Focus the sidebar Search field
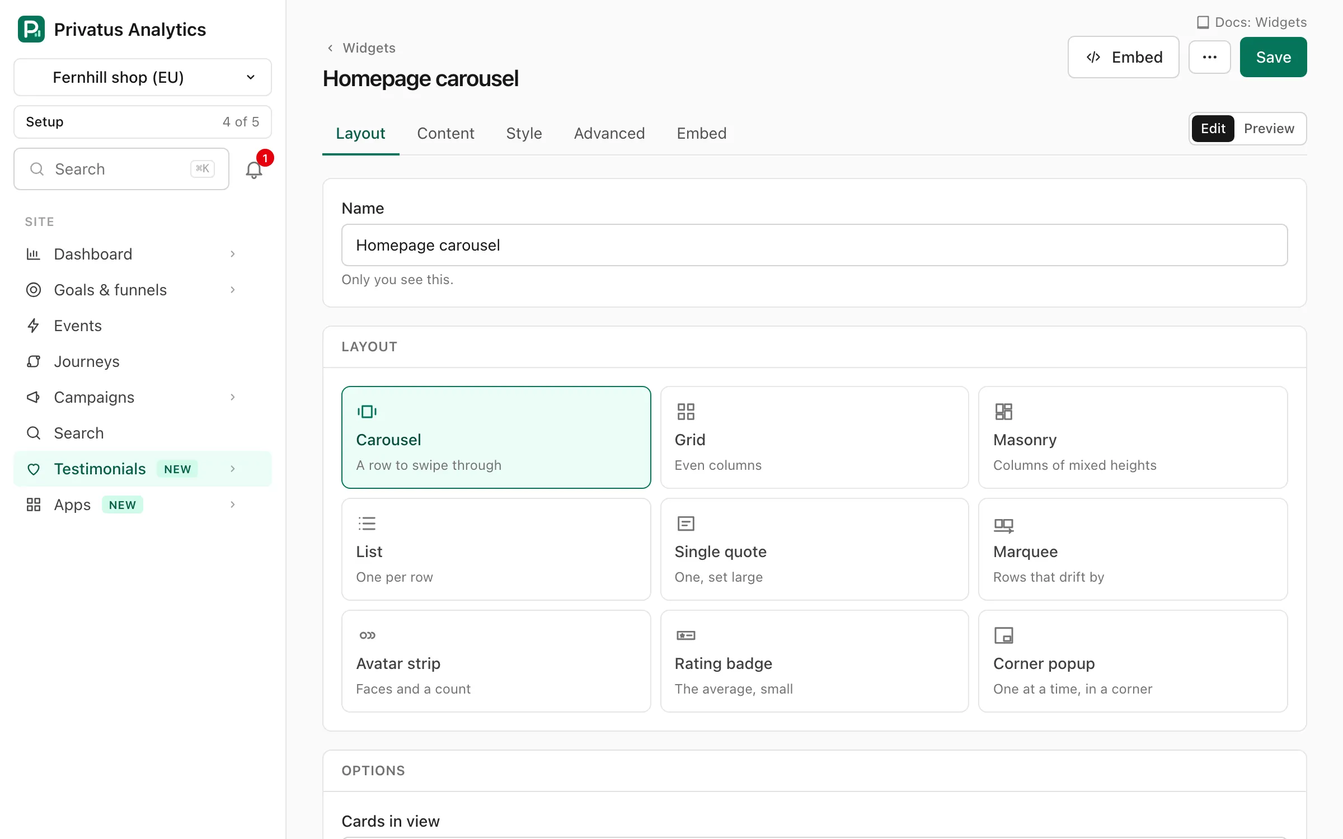 [x=121, y=169]
